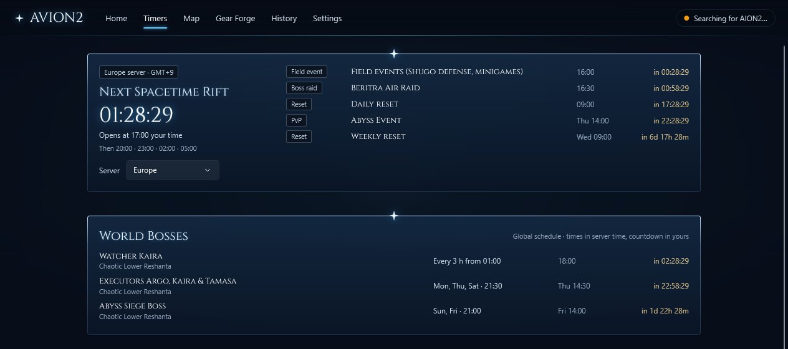The image size is (788, 349).
Task: Click the in 02:28:29 boss countdown
Action: coord(671,261)
